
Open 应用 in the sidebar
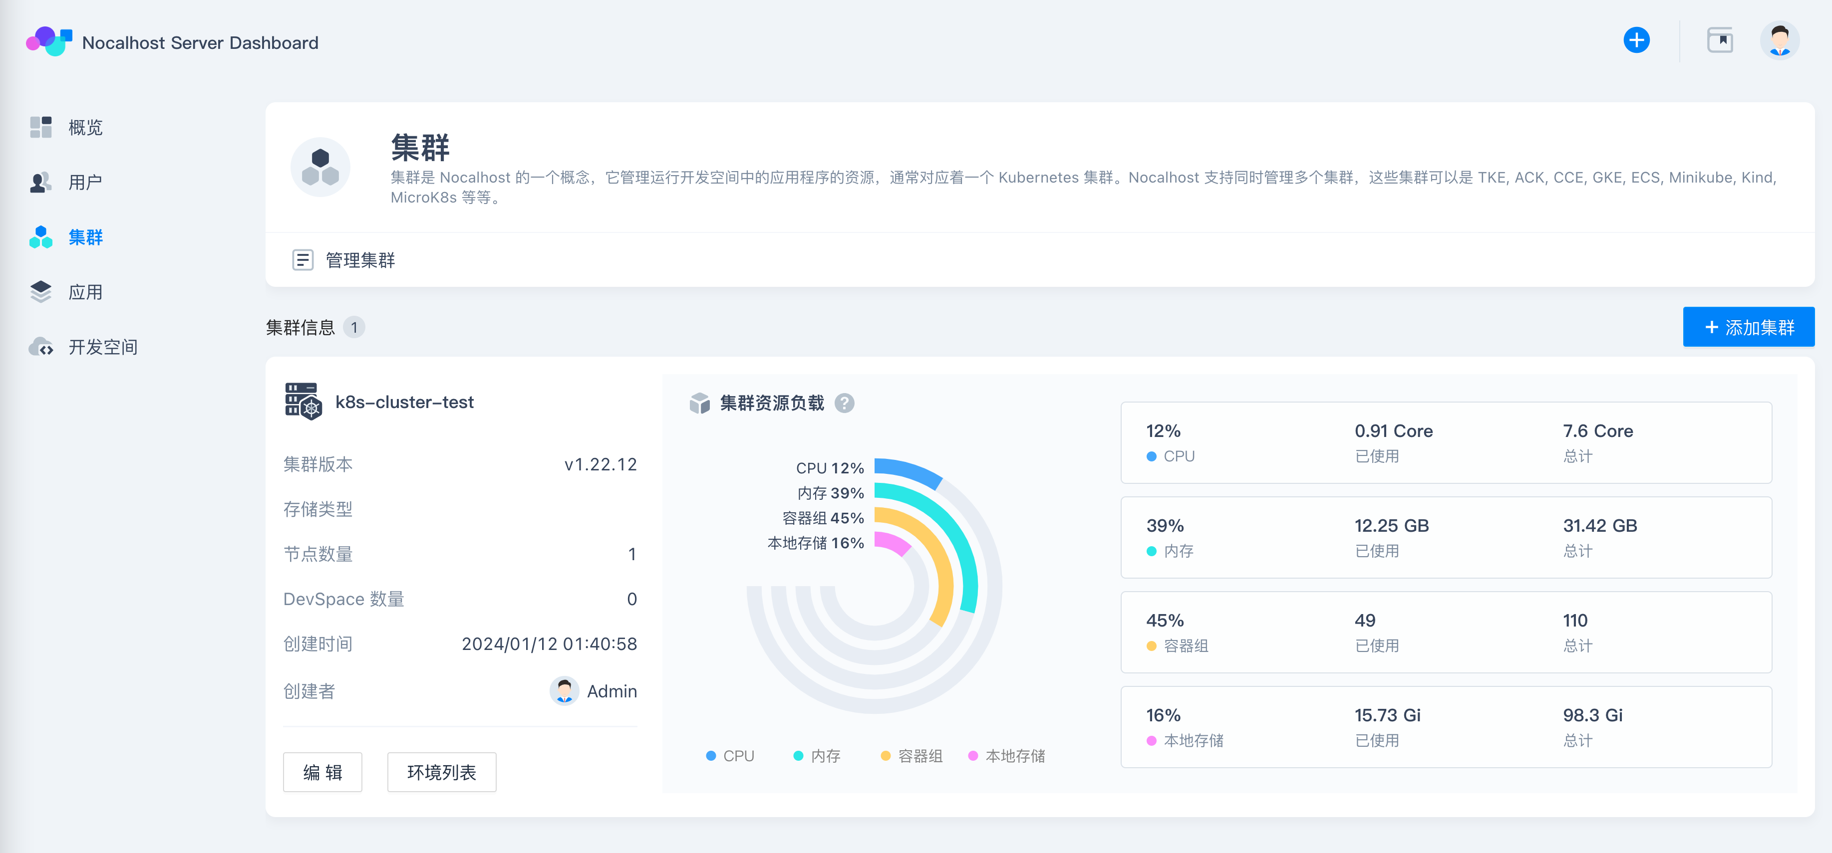point(85,291)
